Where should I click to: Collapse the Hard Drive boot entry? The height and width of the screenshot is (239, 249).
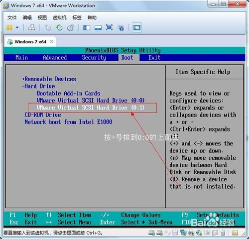(x=39, y=86)
